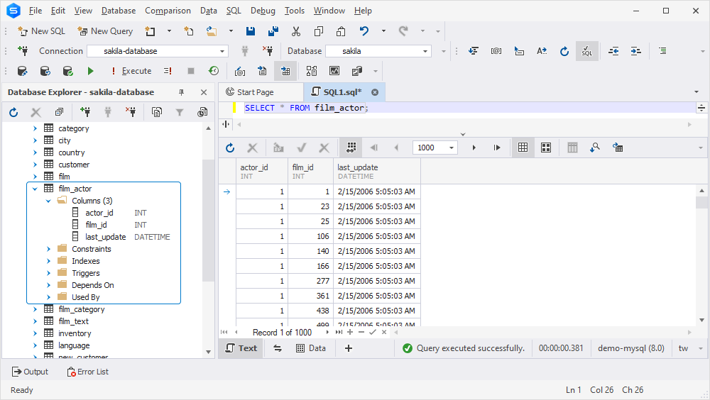The width and height of the screenshot is (710, 400).
Task: Pin the Database Explorer panel
Action: click(x=182, y=92)
